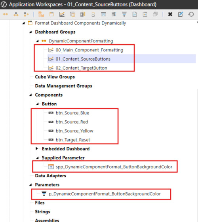Viewport: 198px width, 222px height.
Task: Click the copy toolbar icon
Action: click(155, 14)
